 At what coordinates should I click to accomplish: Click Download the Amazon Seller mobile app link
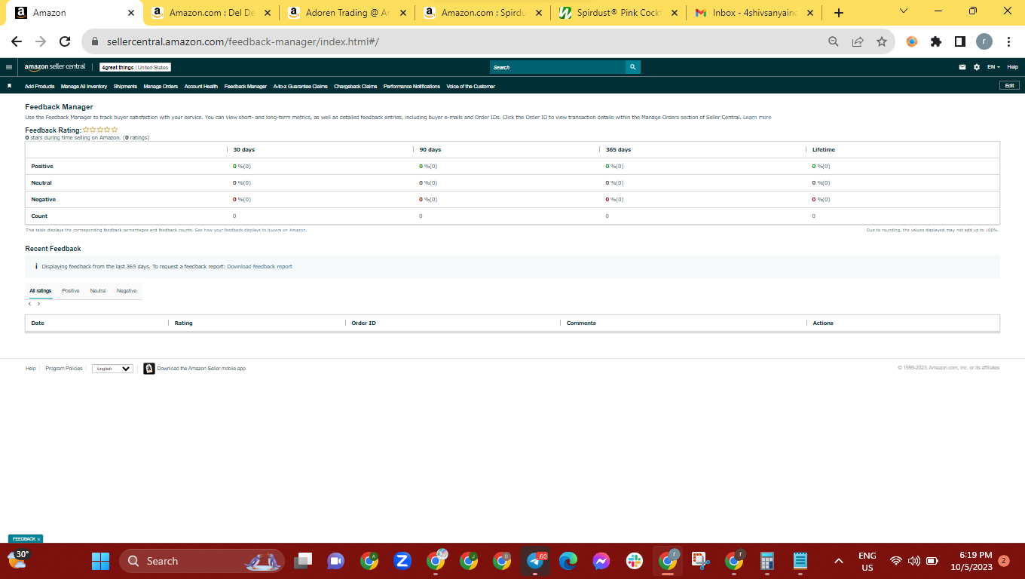coord(201,369)
